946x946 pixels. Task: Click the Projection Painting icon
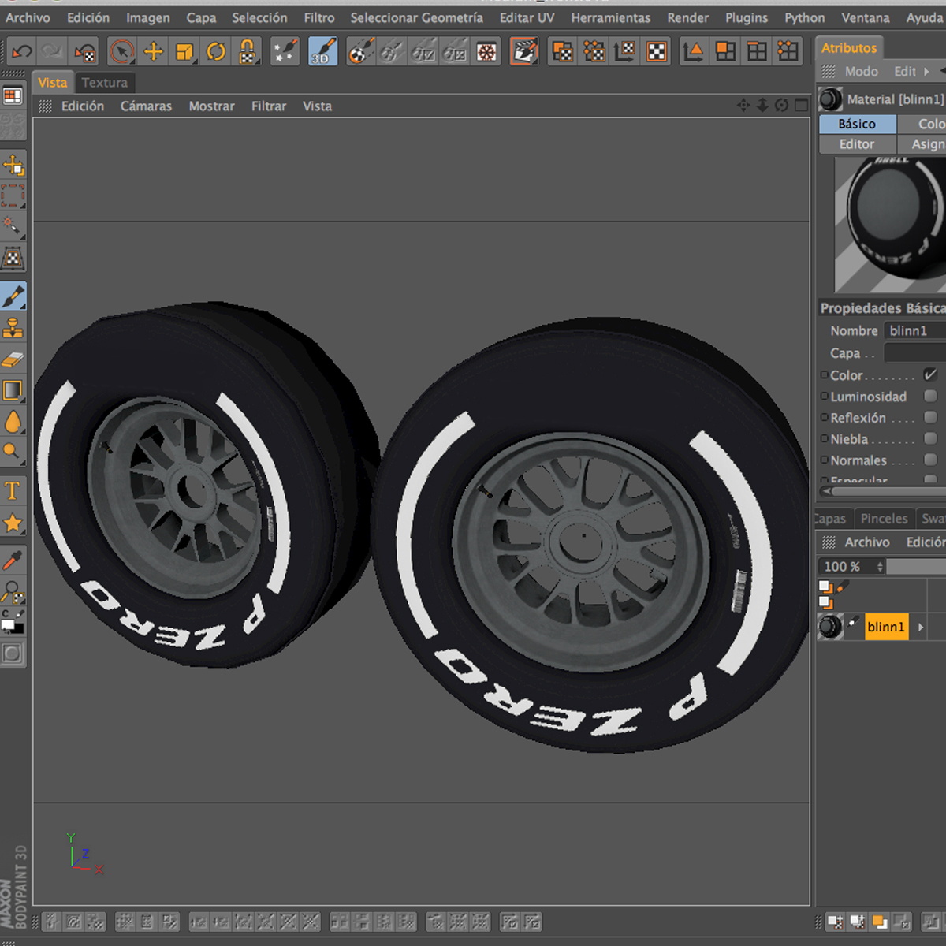coord(361,52)
